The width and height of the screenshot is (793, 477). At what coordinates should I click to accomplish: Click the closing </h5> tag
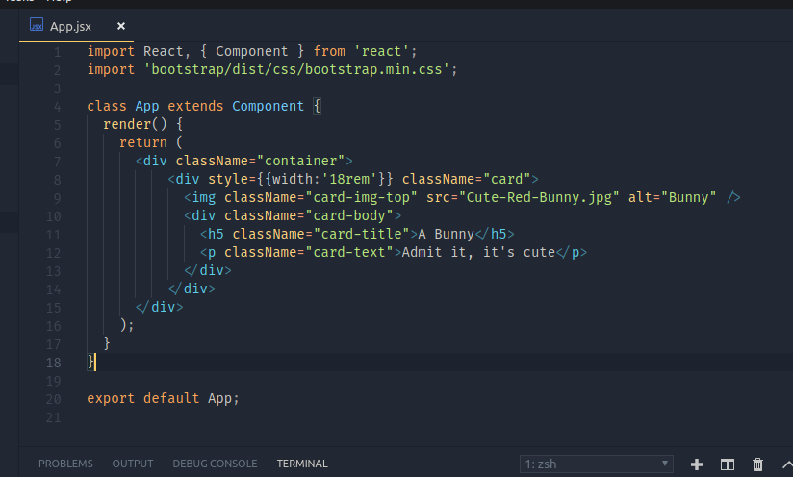[495, 234]
